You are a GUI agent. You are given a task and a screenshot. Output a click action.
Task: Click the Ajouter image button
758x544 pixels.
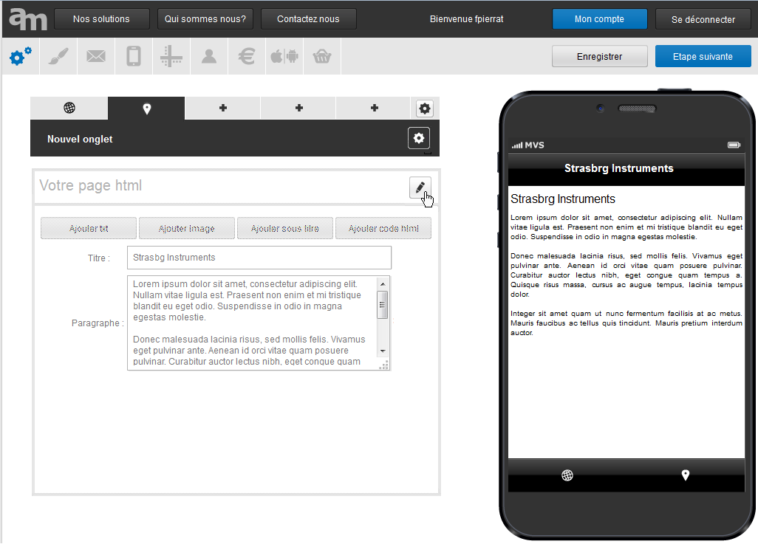point(187,229)
